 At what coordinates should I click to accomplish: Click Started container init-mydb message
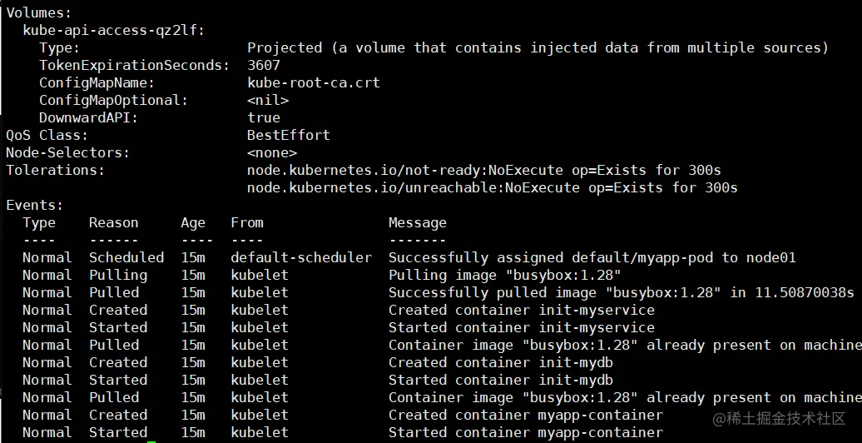tap(500, 380)
